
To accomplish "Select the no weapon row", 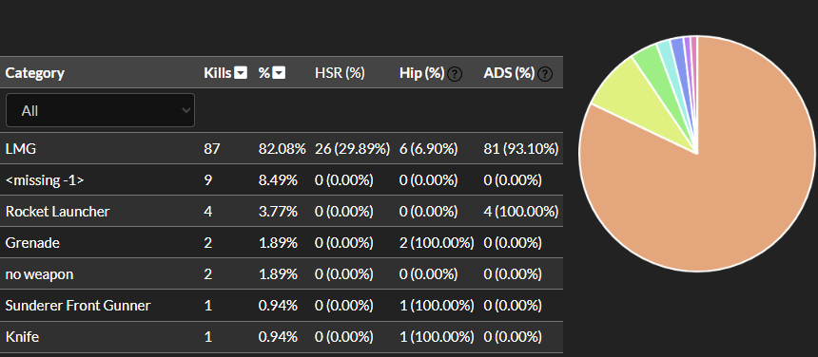I will tap(282, 273).
